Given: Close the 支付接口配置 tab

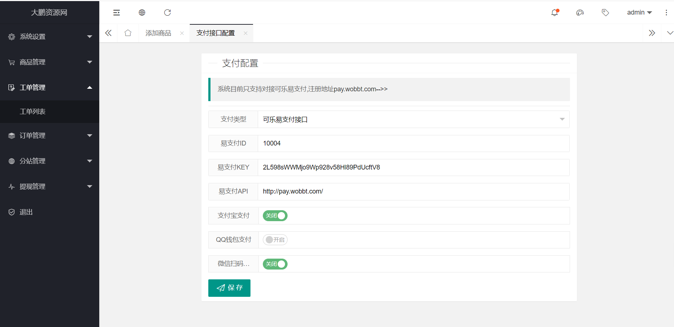Looking at the screenshot, I should 245,33.
